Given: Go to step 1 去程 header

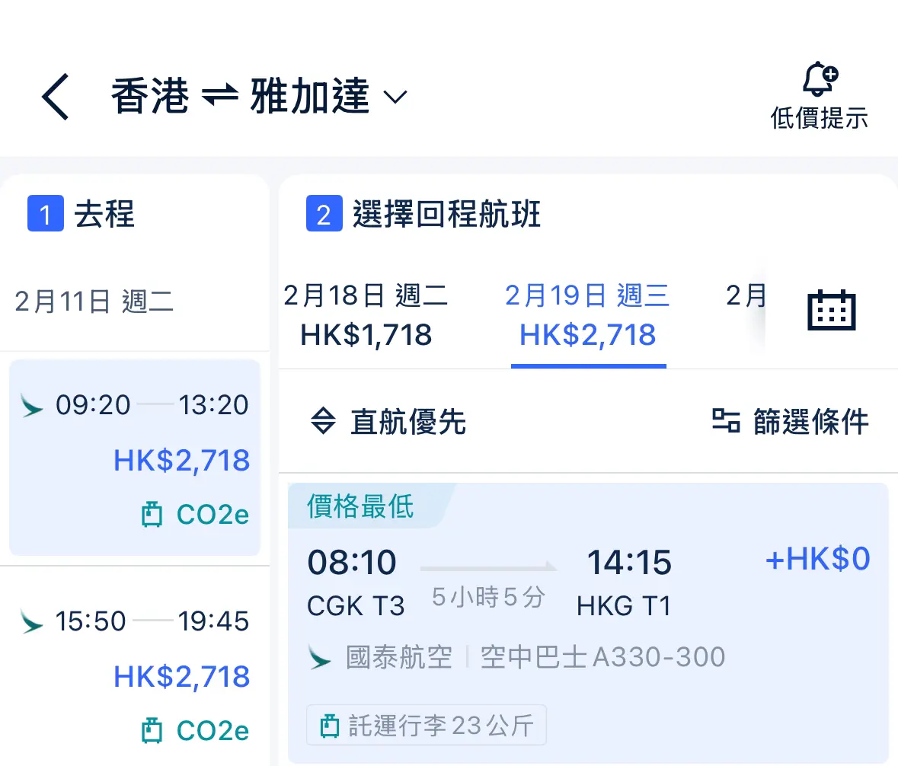Looking at the screenshot, I should [81, 213].
